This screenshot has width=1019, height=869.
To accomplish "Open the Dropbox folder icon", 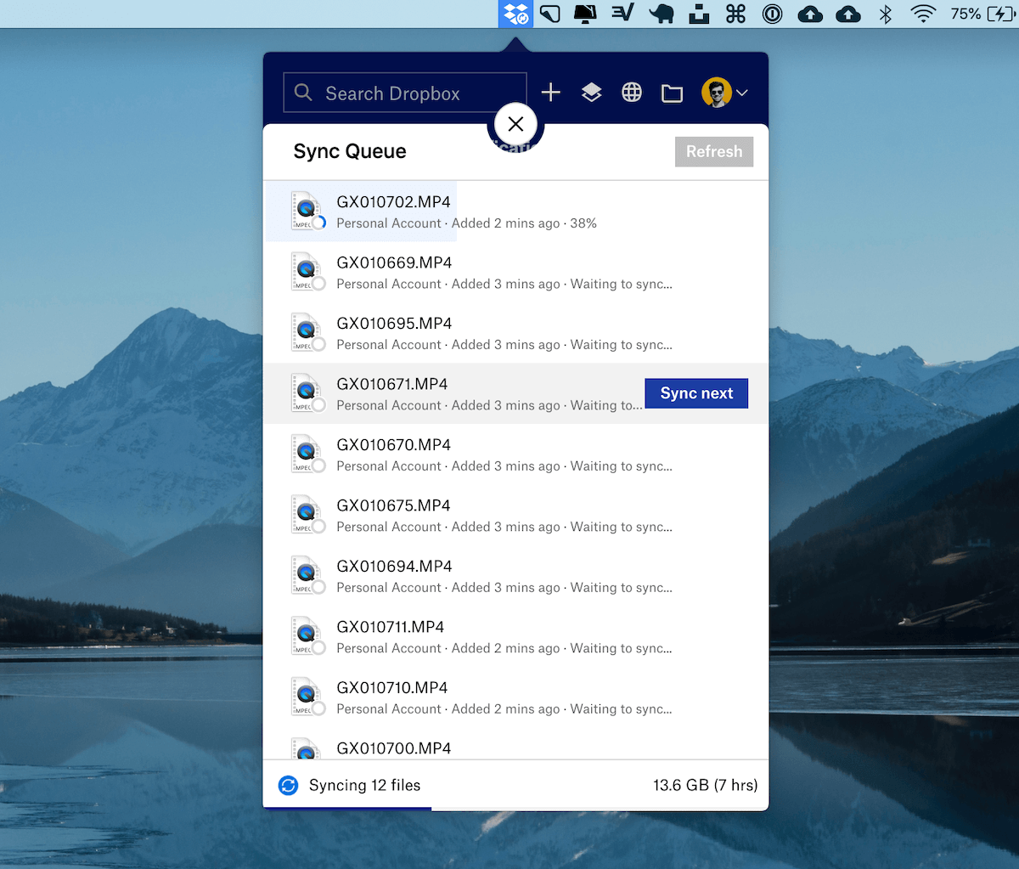I will [x=673, y=93].
